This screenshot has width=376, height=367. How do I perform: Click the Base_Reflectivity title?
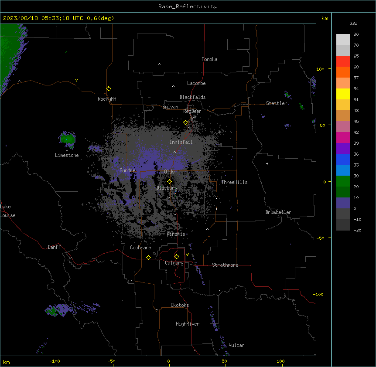pos(188,7)
